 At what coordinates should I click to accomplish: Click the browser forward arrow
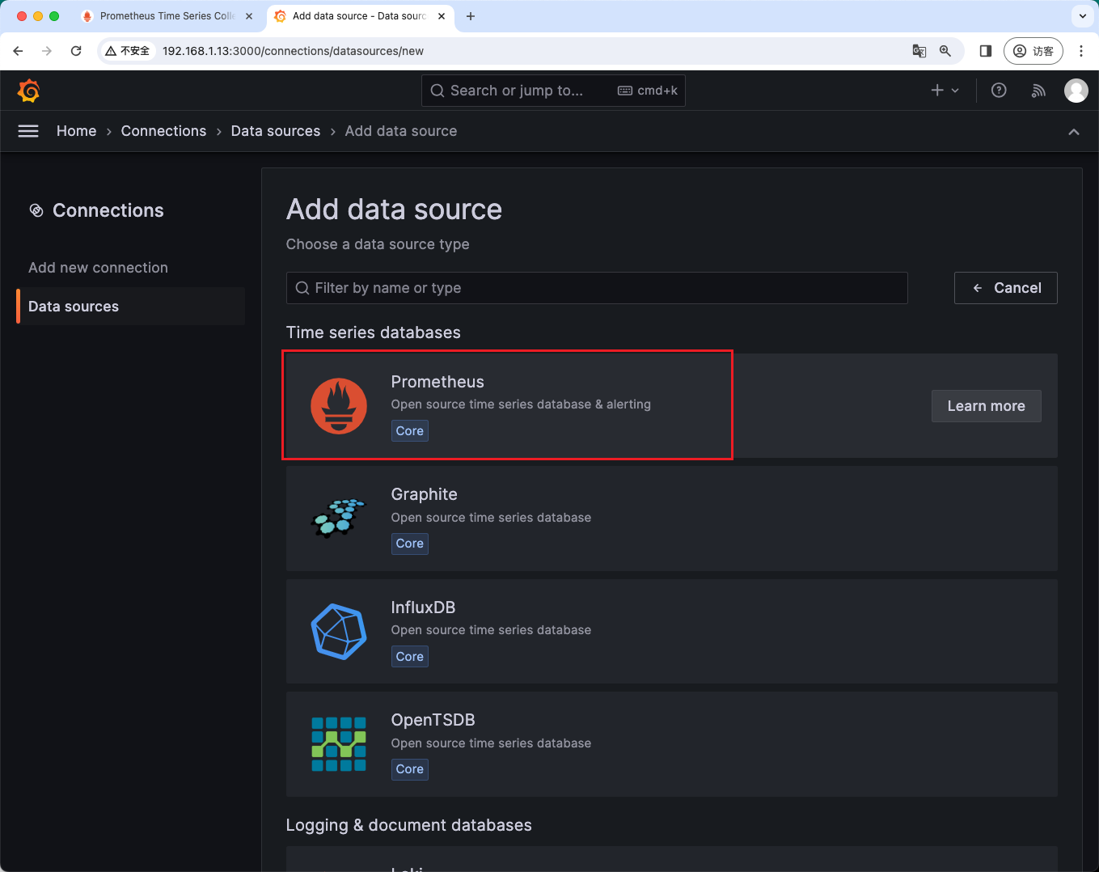[47, 51]
